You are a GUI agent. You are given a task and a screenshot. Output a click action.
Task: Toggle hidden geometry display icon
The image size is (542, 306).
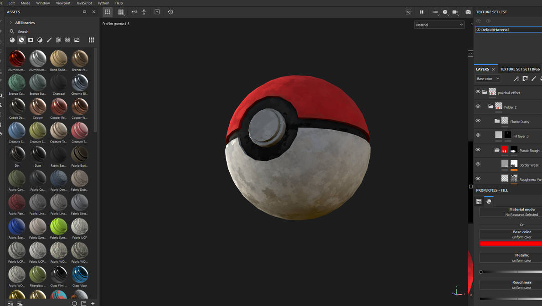click(x=408, y=12)
